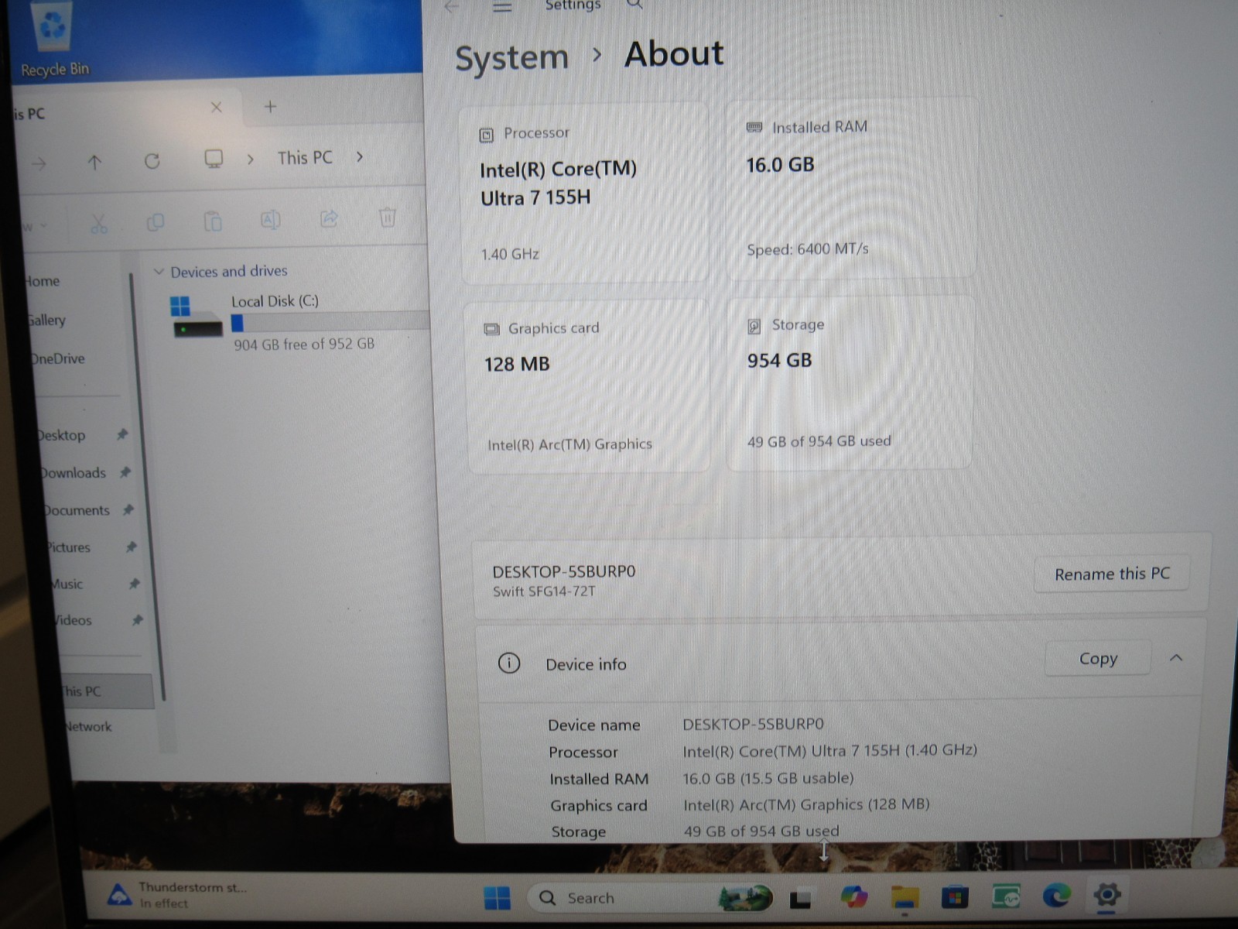This screenshot has width=1238, height=929.
Task: Collapse the Devices and drives group
Action: click(159, 272)
